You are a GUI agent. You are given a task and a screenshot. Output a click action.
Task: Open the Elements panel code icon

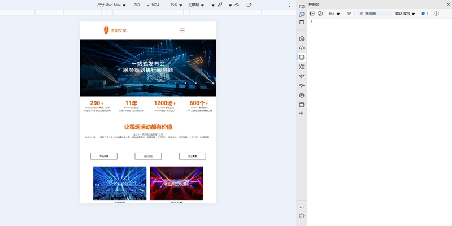pos(302,48)
